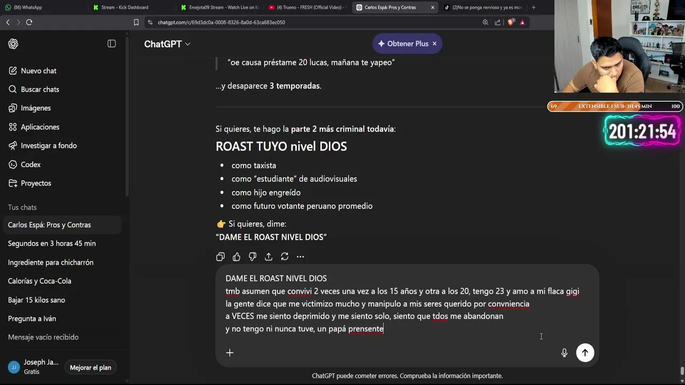Open more actions ellipsis menu
The image size is (685, 385).
coord(300,257)
